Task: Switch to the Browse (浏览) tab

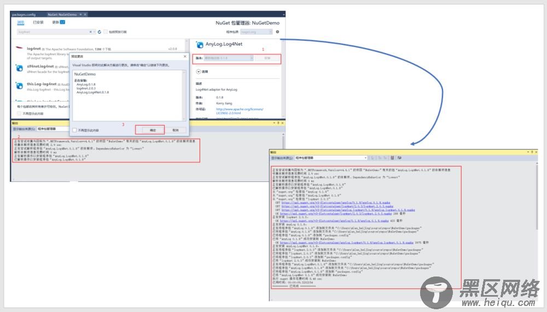Action: [x=21, y=22]
